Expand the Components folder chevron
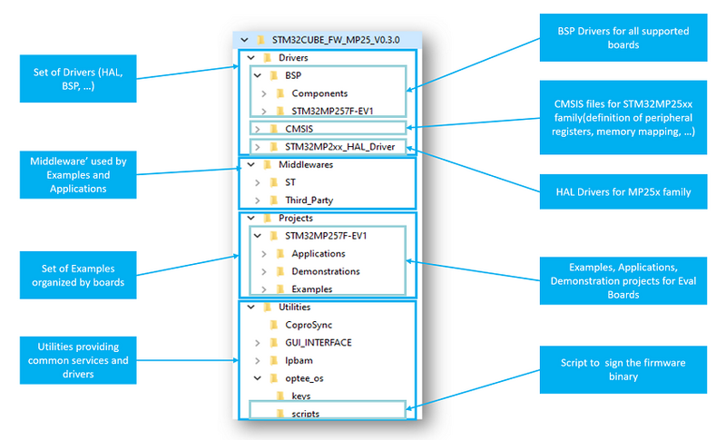Image resolution: width=726 pixels, height=440 pixels. click(264, 93)
